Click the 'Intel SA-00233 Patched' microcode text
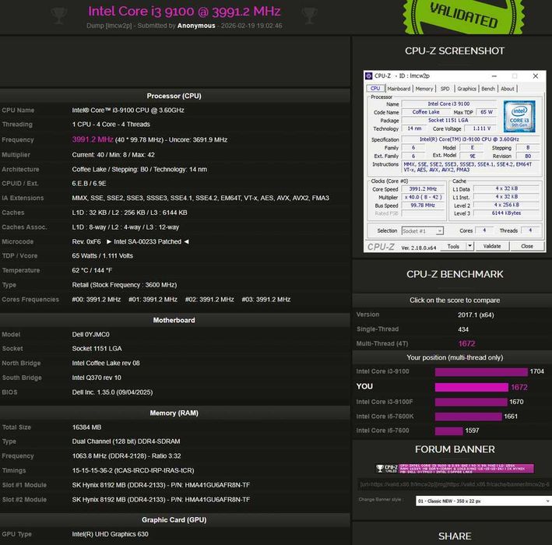This screenshot has width=552, height=545. pyautogui.click(x=147, y=241)
